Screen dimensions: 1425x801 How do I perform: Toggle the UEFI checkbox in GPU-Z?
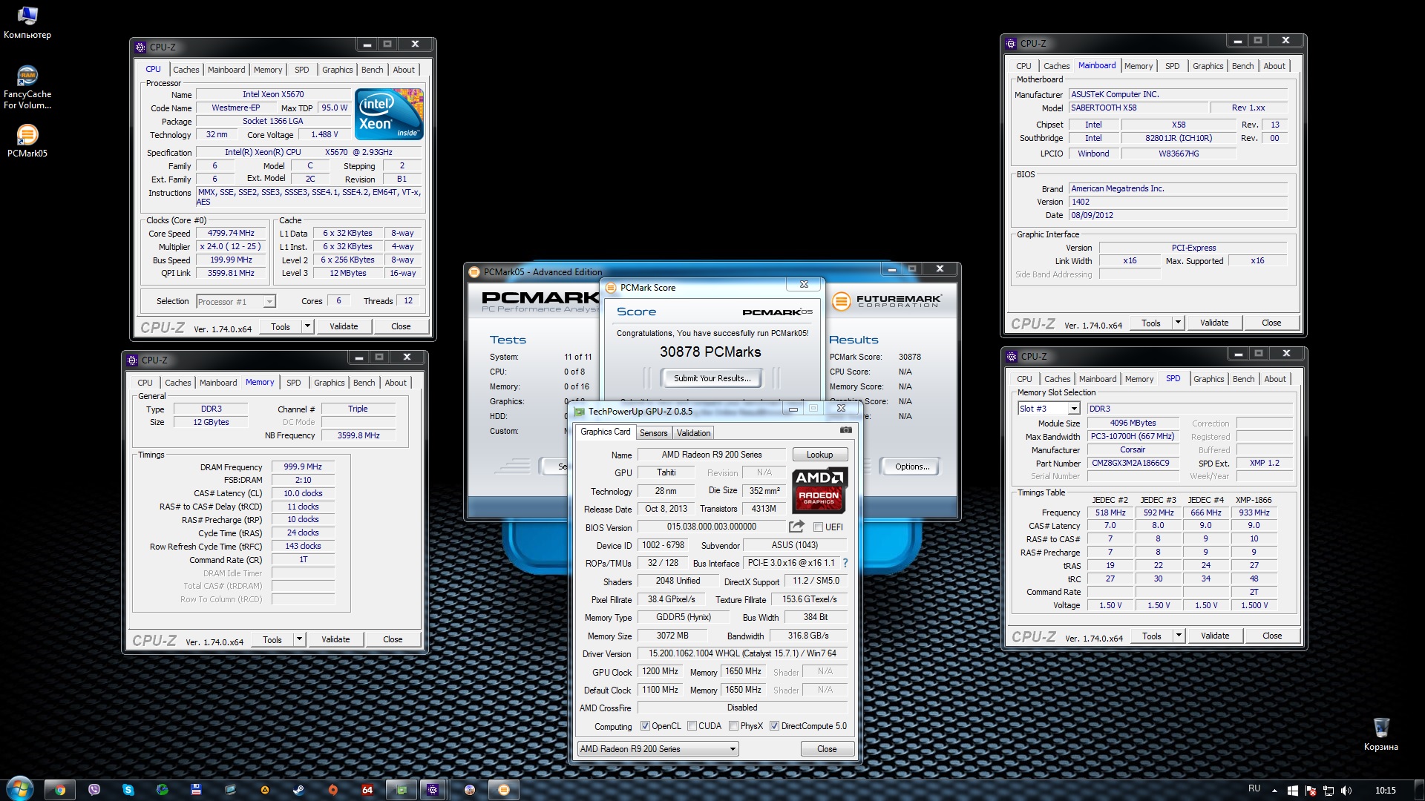pos(818,527)
